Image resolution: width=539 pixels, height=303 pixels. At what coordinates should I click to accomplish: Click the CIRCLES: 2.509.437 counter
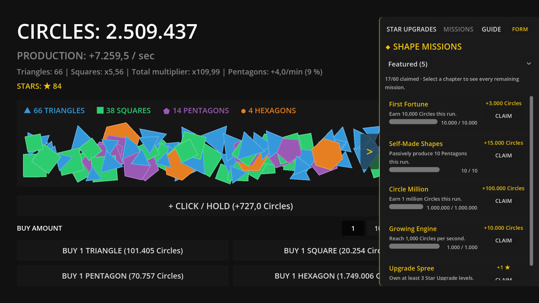[107, 31]
